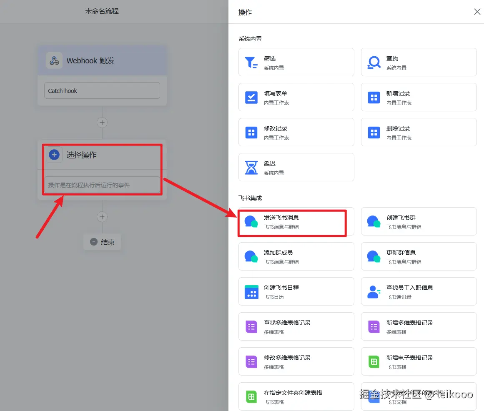484x411 pixels.
Task: Click the 结束 end node label
Action: click(108, 242)
